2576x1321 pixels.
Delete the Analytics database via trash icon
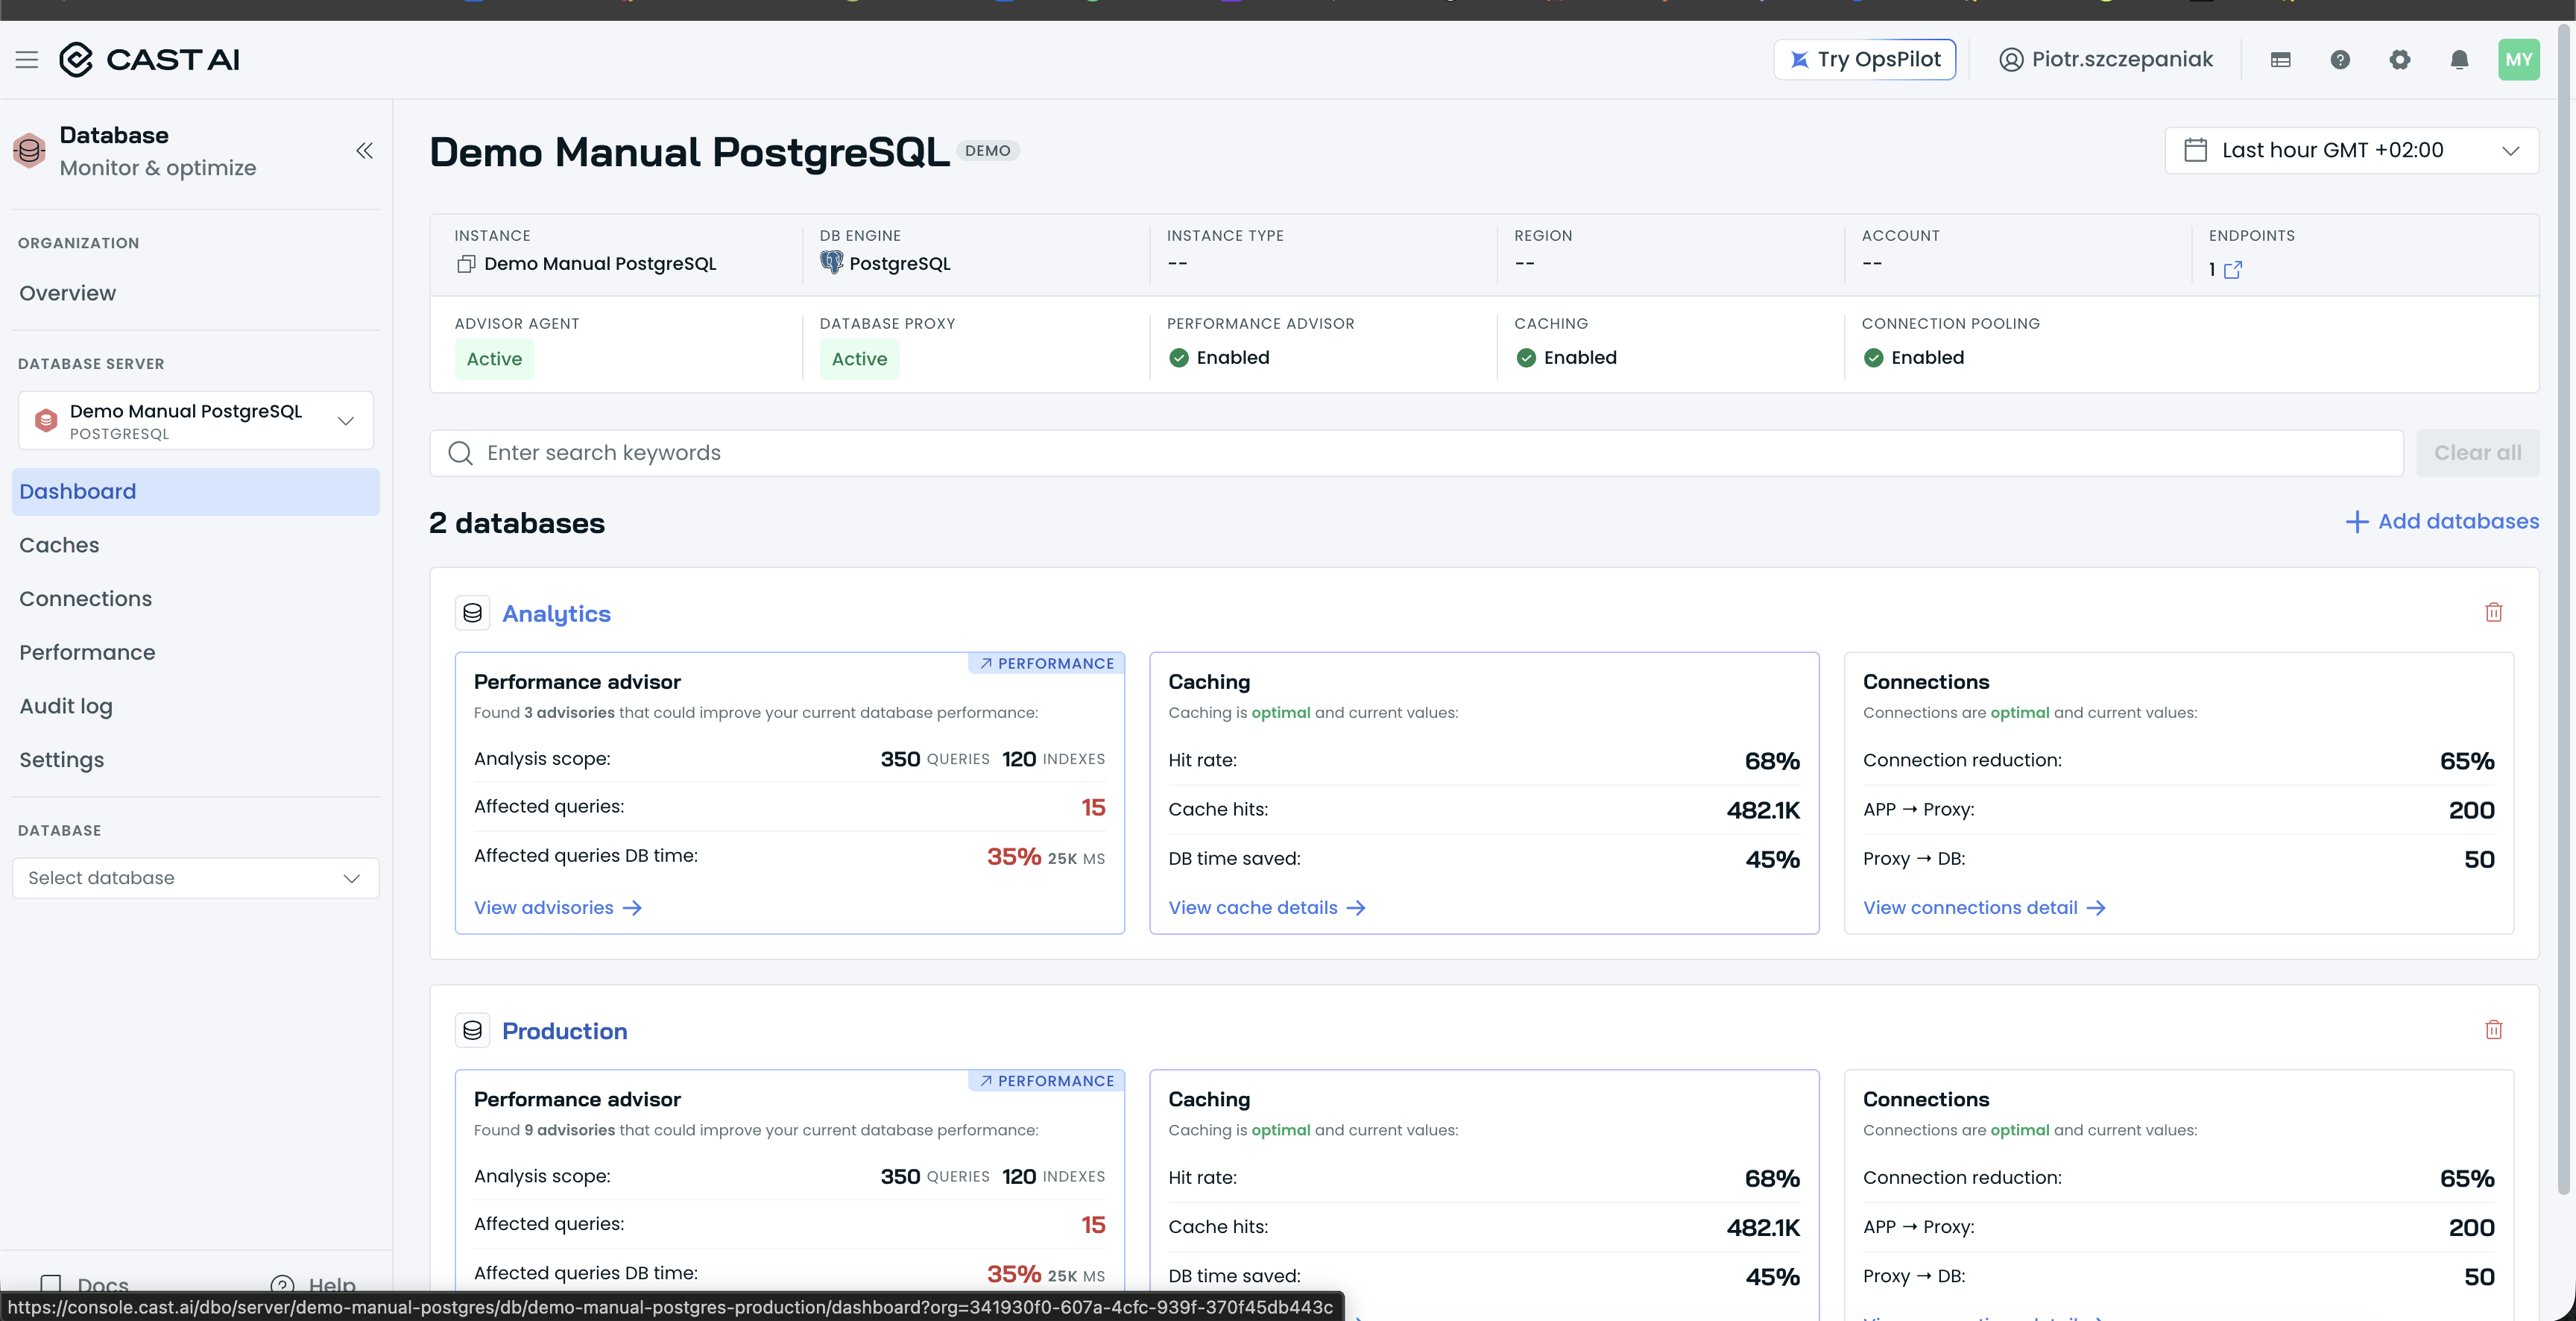[x=2494, y=612]
